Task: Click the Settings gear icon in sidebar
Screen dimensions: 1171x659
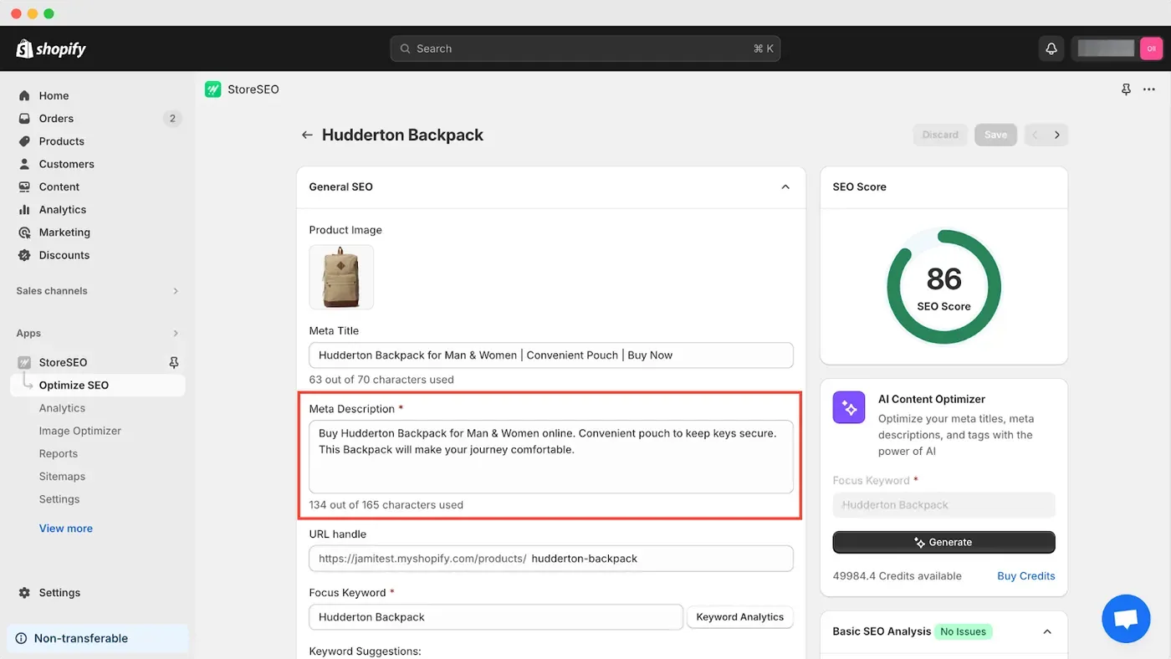Action: [24, 593]
